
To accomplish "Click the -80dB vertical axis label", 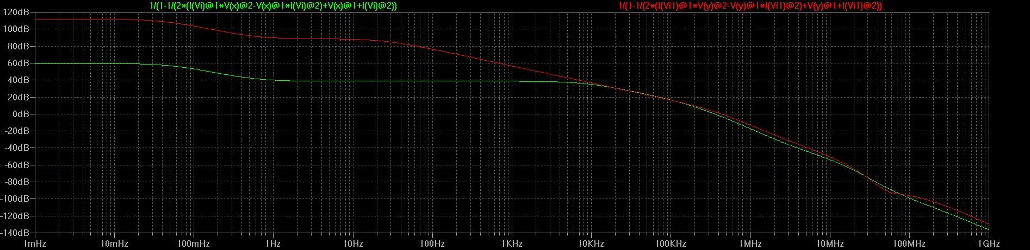I will [x=17, y=182].
